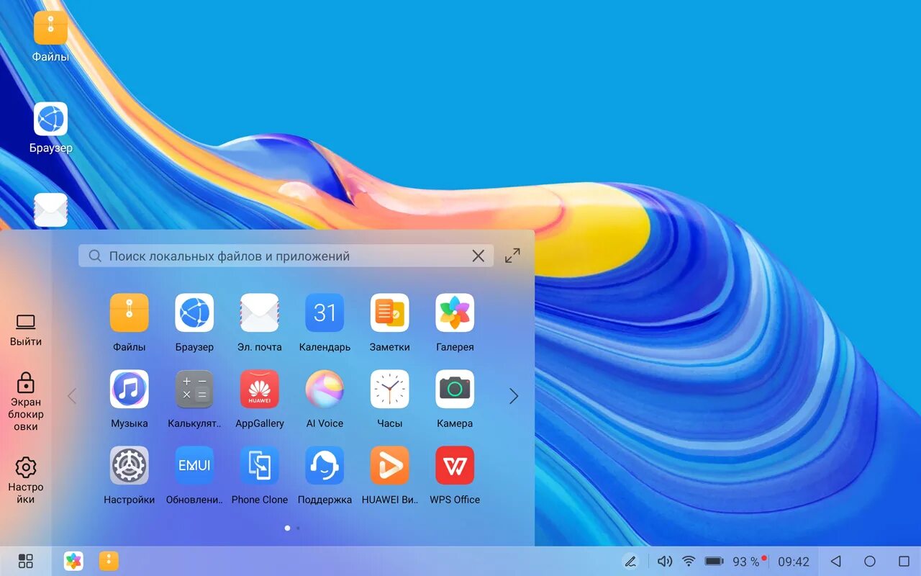Viewport: 921px width, 576px height.
Task: Open the app grid launcher button
Action: pos(25,561)
